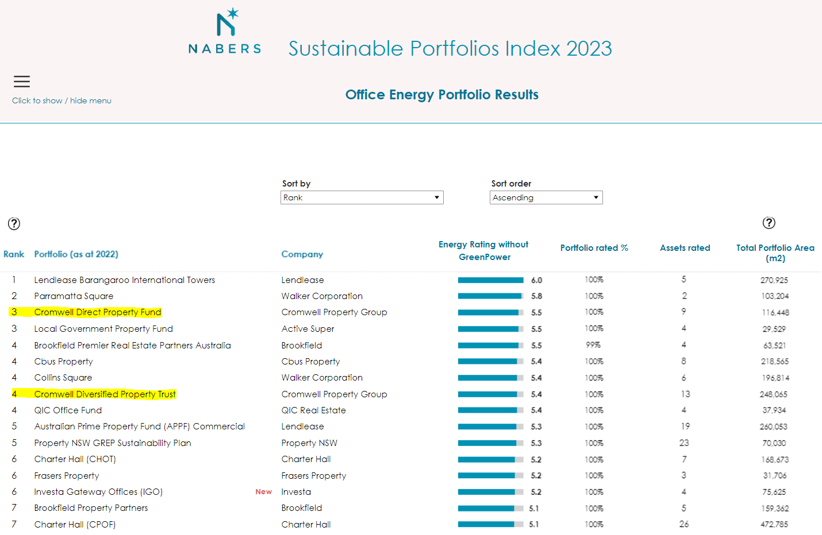The height and width of the screenshot is (535, 822).
Task: Select Cbus Property portfolio name
Action: (64, 362)
